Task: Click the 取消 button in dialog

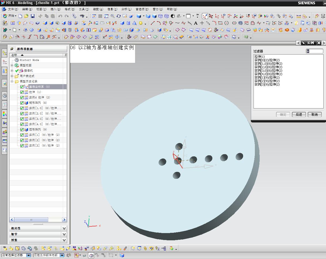Action: [315, 114]
